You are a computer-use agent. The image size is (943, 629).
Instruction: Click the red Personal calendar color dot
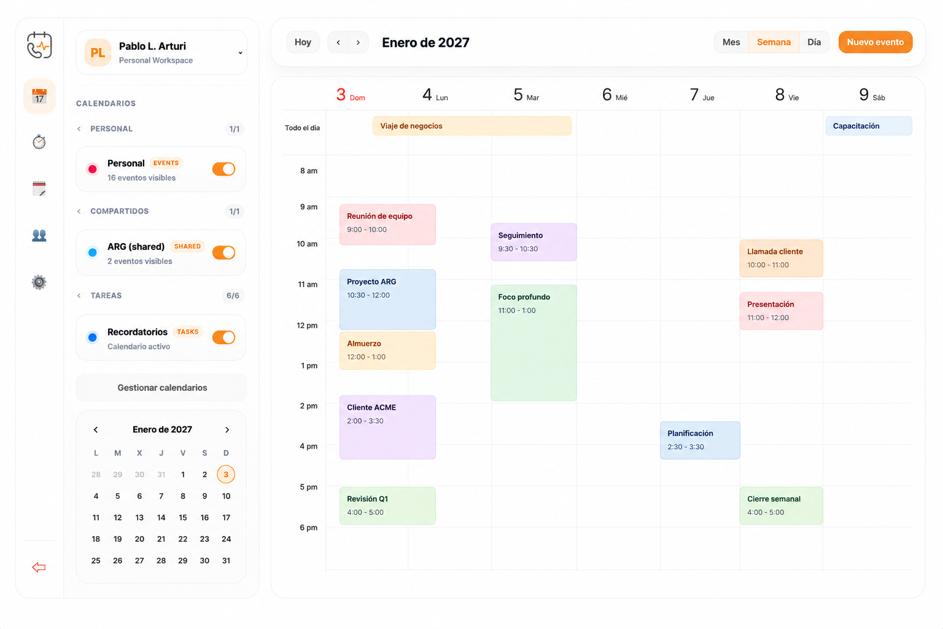[93, 169]
